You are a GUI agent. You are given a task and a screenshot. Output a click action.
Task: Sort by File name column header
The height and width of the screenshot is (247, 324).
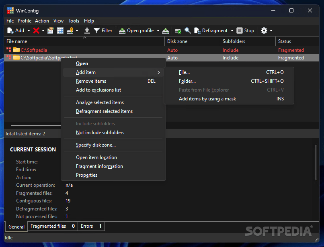[84, 41]
